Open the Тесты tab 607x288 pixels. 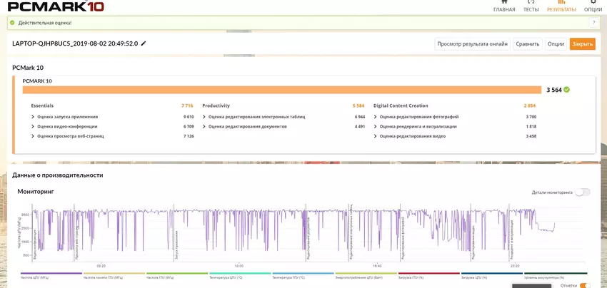click(531, 7)
